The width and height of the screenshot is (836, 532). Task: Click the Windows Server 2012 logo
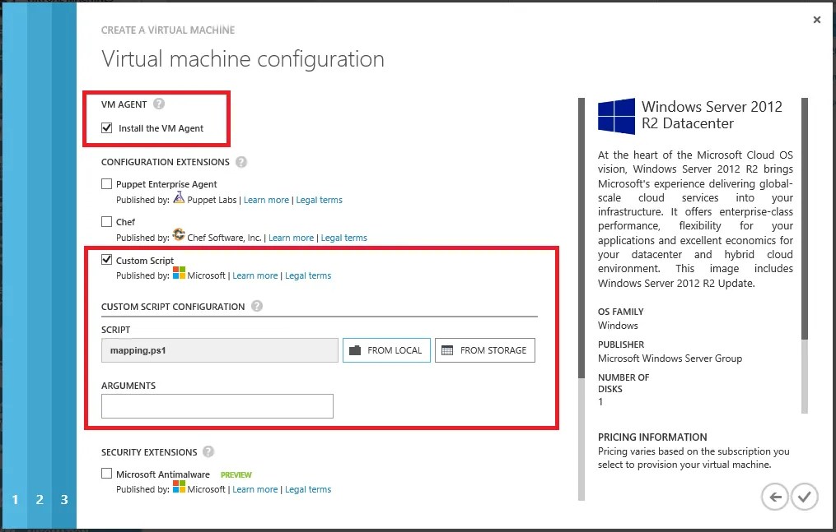coord(616,115)
